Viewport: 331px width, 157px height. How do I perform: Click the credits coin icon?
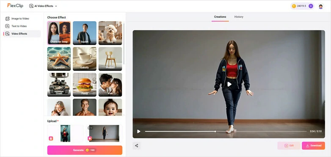tap(294, 6)
